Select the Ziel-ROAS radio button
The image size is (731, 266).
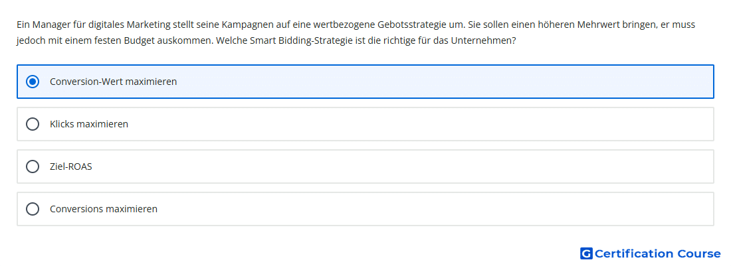coord(33,166)
